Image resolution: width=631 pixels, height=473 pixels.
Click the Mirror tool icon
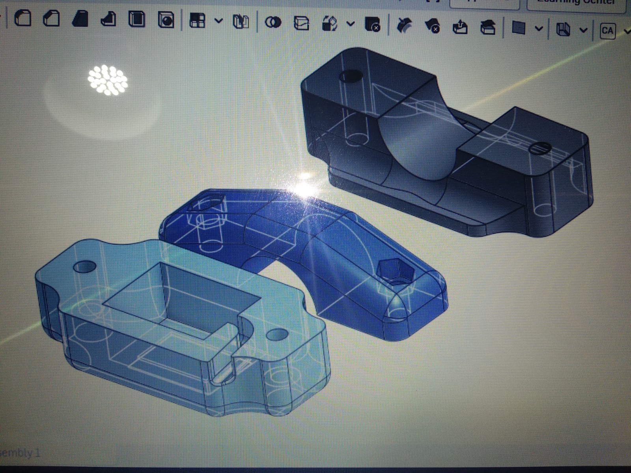click(241, 21)
